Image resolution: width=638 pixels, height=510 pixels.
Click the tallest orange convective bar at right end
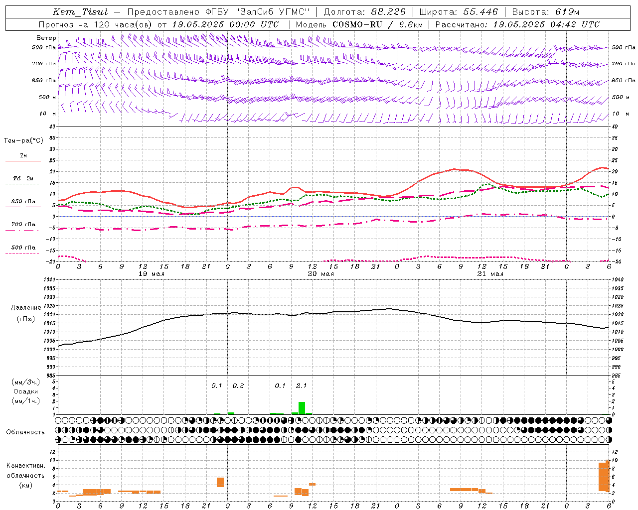click(x=608, y=476)
